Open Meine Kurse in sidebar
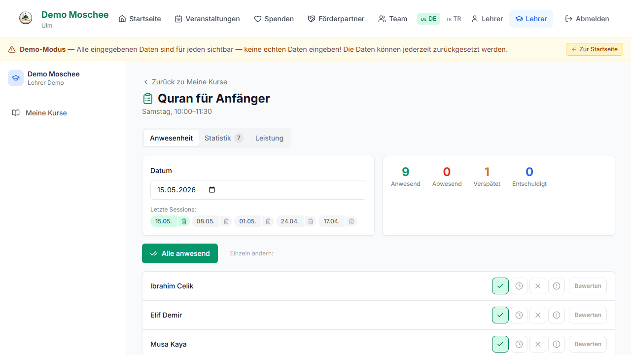Image resolution: width=631 pixels, height=355 pixels. tap(63, 113)
